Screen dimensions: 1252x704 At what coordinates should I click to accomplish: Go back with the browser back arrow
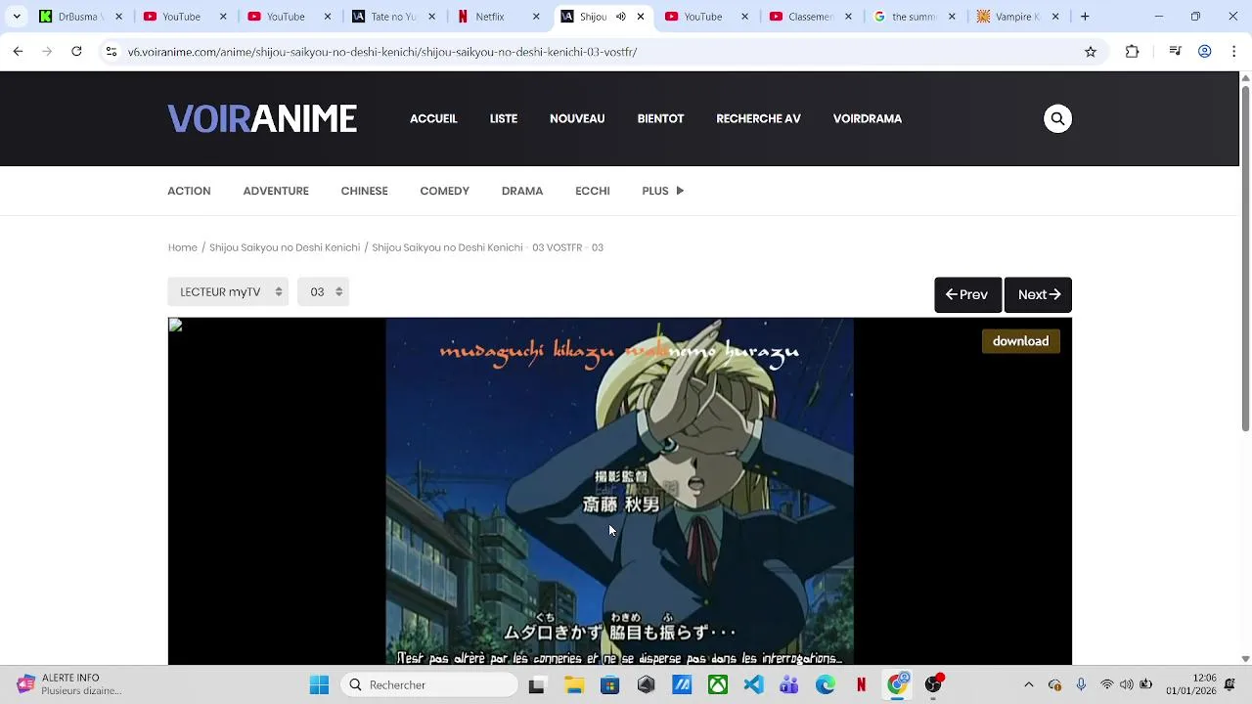tap(18, 51)
